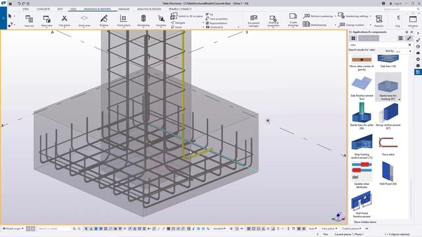Click Show hidden items
Viewport: 422px width, 237px height.
[x=365, y=223]
